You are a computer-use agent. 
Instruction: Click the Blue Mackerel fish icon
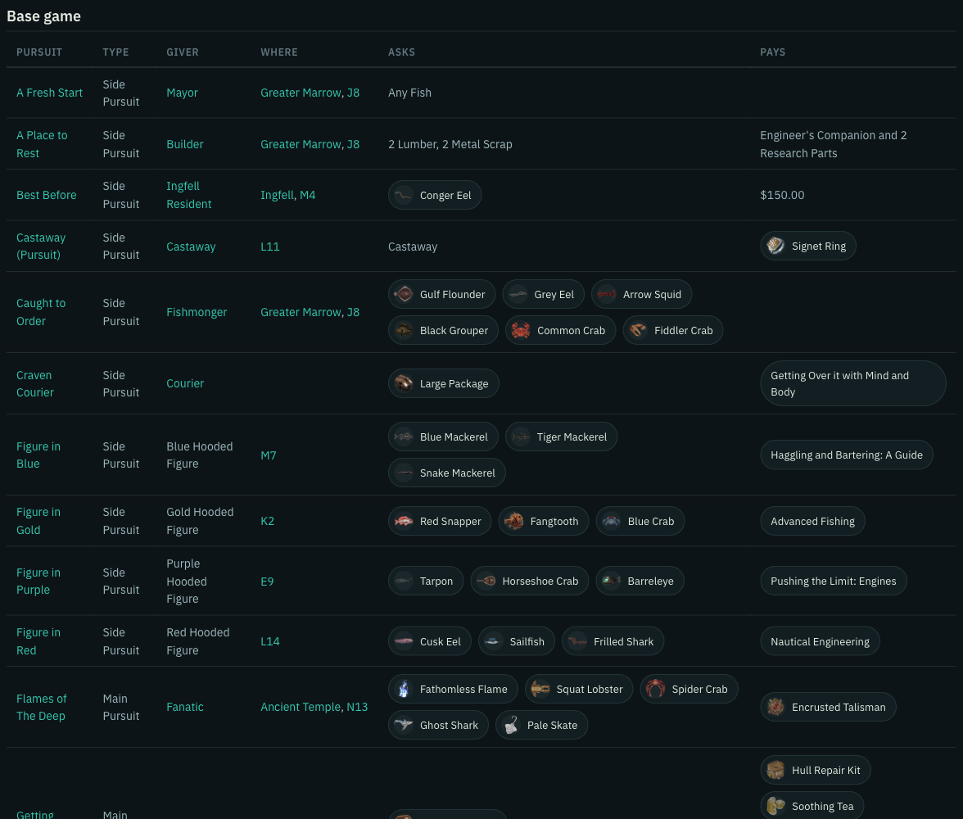(404, 437)
